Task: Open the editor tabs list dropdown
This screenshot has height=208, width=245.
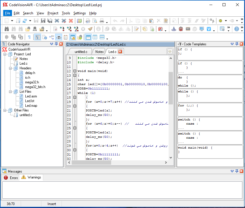Action: point(170,51)
